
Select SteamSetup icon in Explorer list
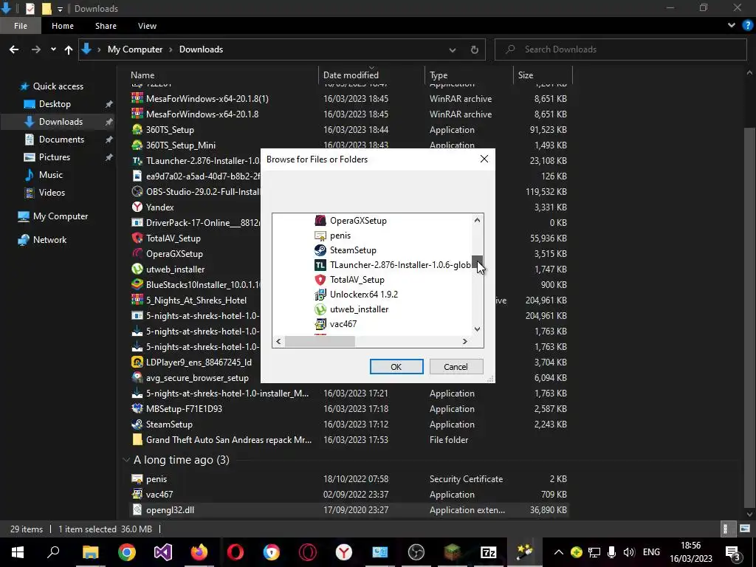[137, 425]
